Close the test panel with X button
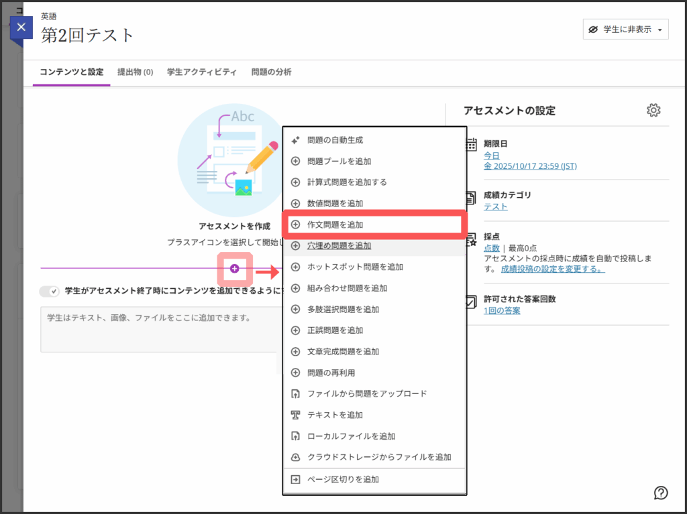The height and width of the screenshot is (514, 687). tap(21, 27)
